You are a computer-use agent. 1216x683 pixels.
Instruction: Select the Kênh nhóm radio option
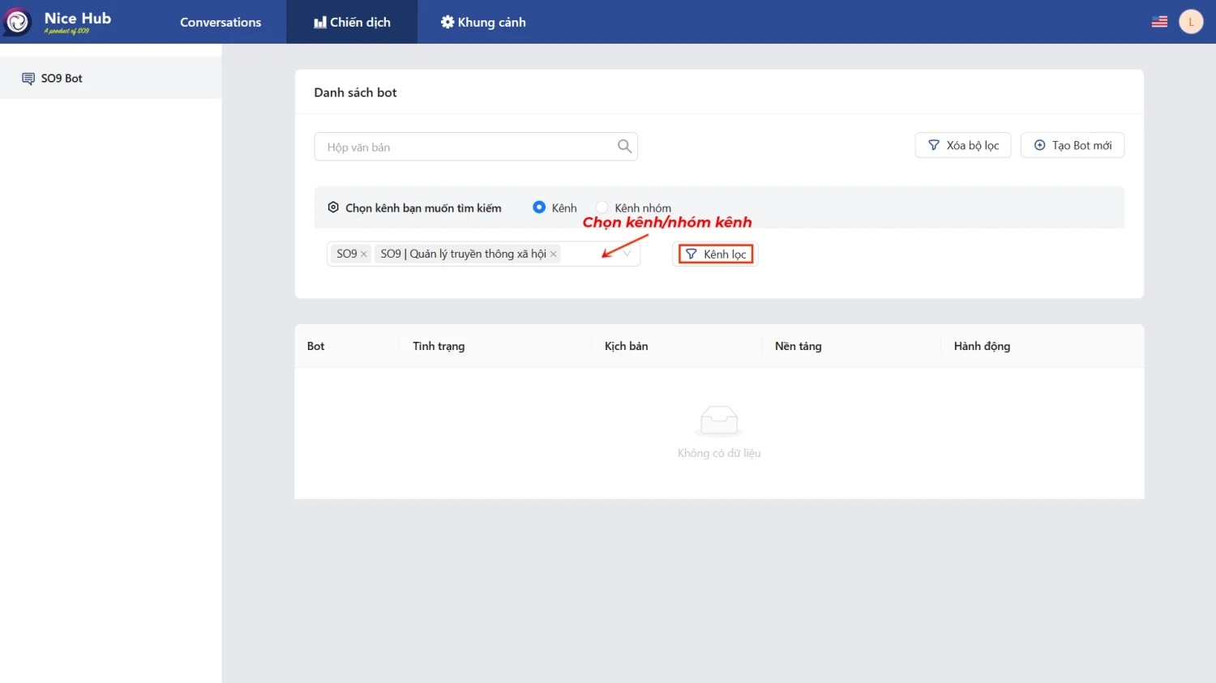[x=602, y=207]
